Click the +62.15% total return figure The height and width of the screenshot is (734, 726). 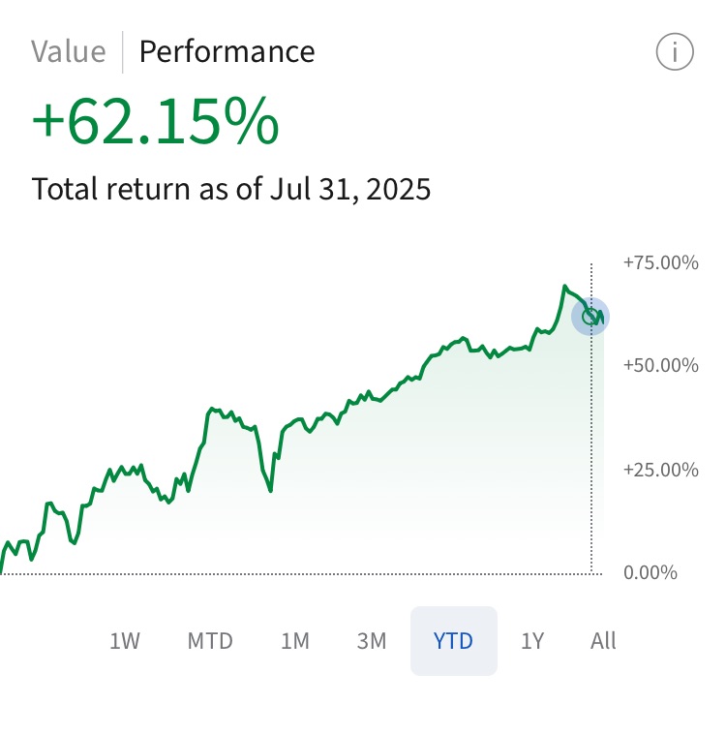pos(155,121)
